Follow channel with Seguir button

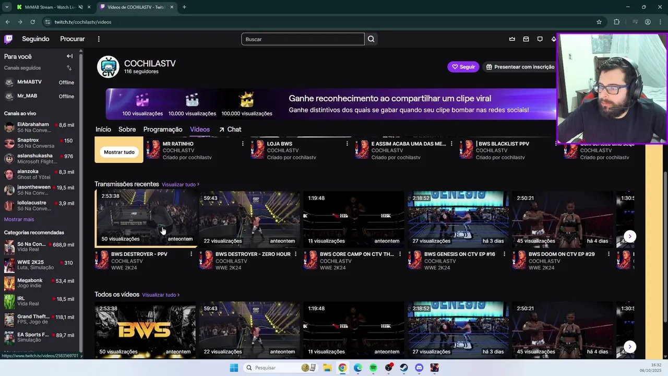click(463, 67)
